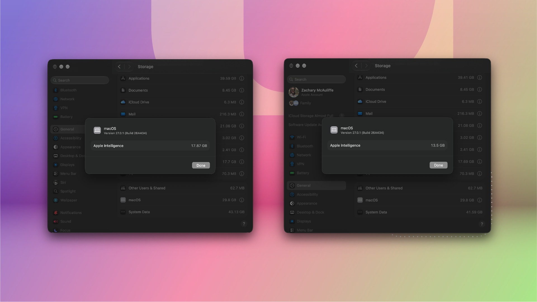Screen dimensions: 537x302
Task: Open Mail info icon in left window
Action: pyautogui.click(x=242, y=114)
